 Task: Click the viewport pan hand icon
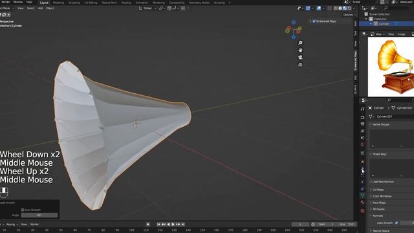click(300, 50)
